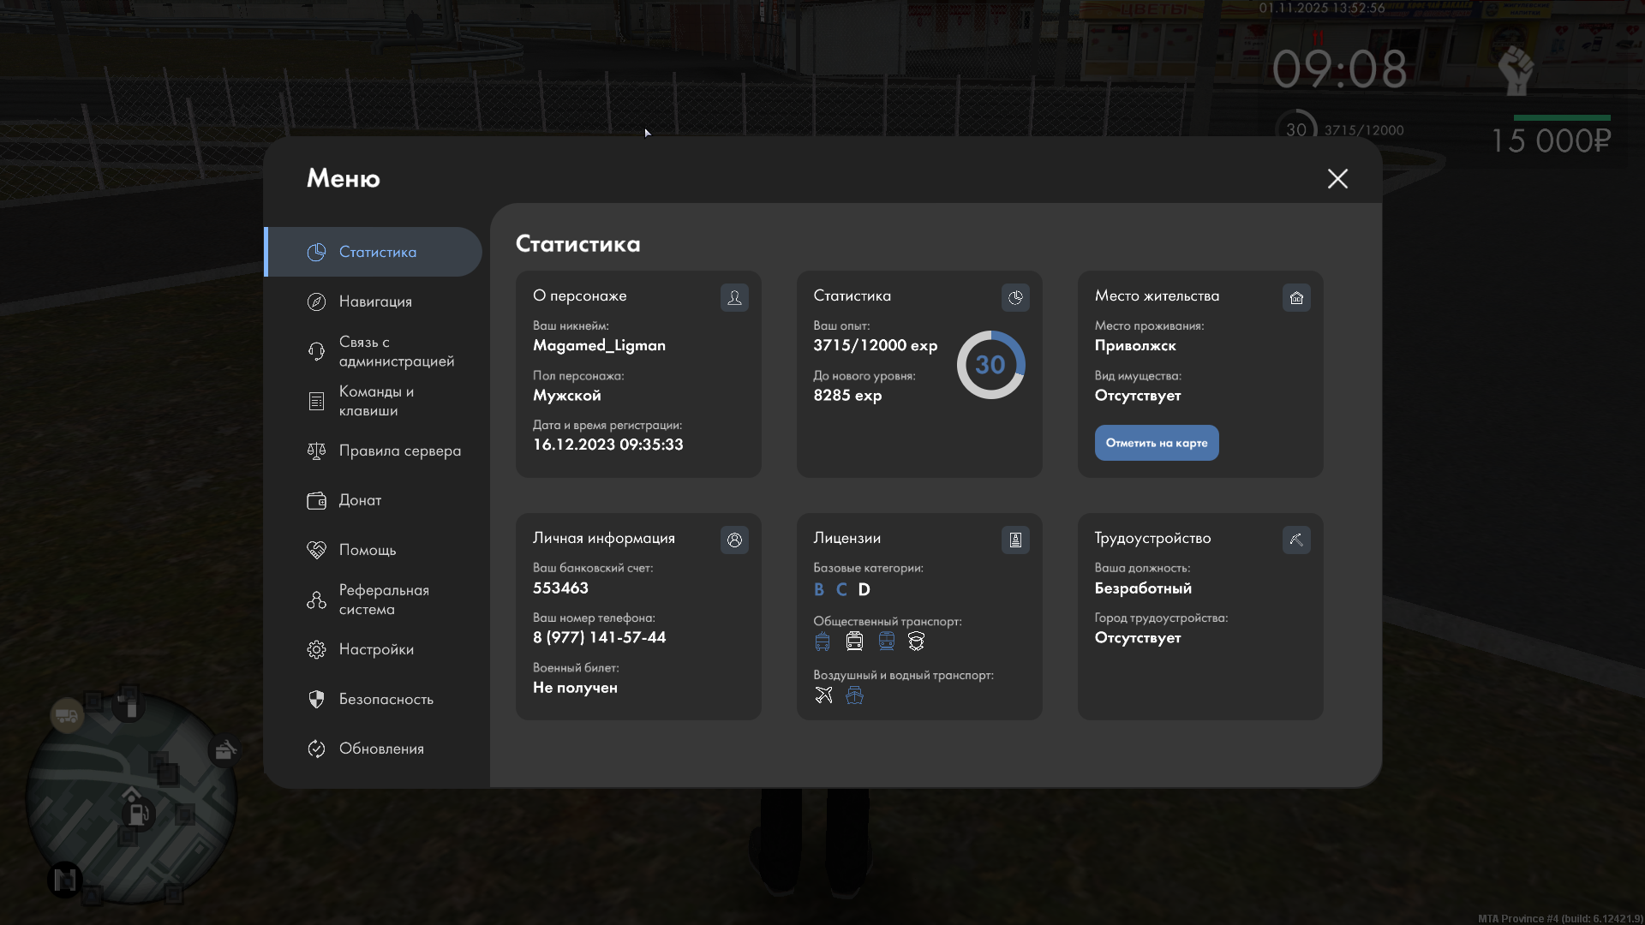Click the character profile icon in О персонаже

pyautogui.click(x=734, y=297)
